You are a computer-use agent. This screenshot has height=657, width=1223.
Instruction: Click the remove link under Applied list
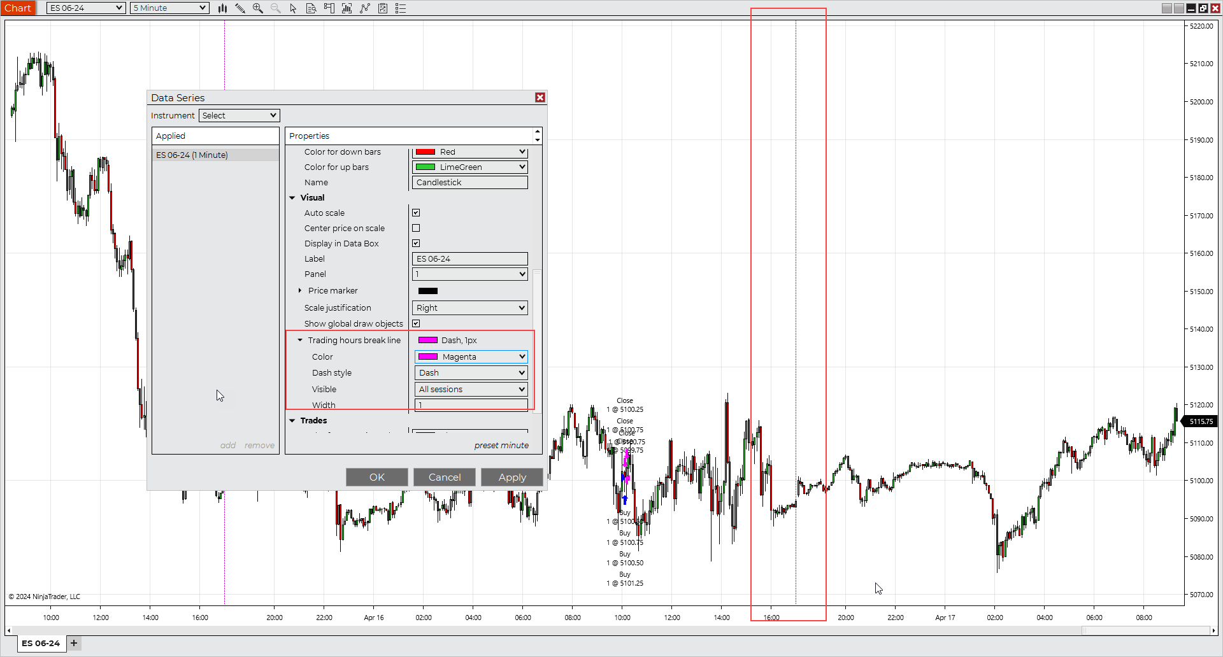[259, 446]
